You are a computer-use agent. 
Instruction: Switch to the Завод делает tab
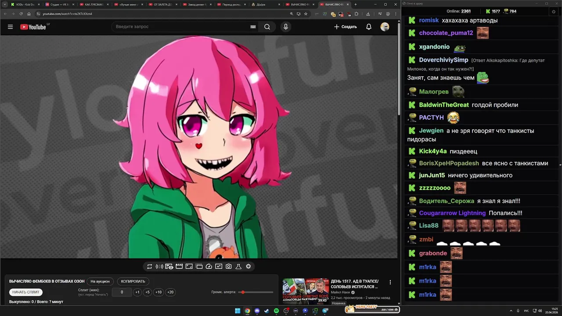tap(197, 4)
